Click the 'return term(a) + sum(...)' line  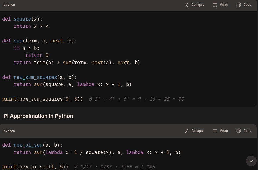pyautogui.click(x=77, y=63)
